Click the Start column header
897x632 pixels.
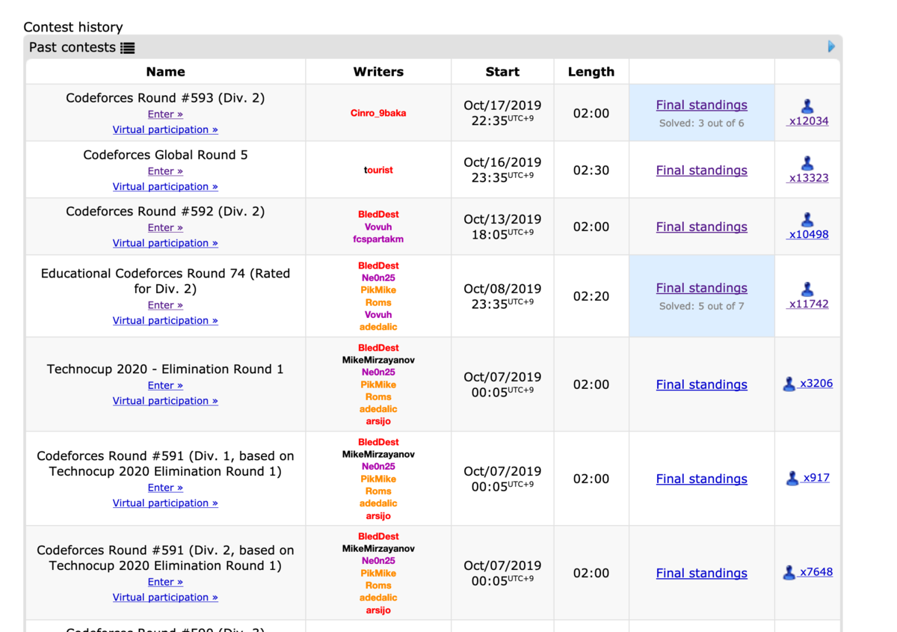(502, 72)
